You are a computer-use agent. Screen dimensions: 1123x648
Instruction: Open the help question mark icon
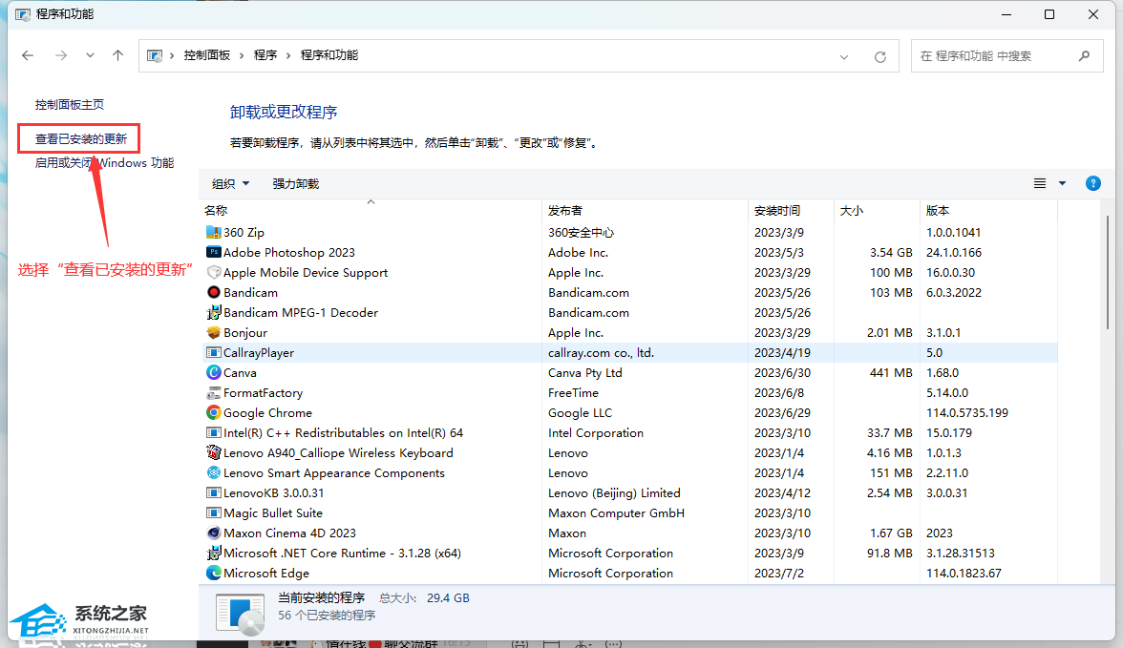pyautogui.click(x=1093, y=183)
